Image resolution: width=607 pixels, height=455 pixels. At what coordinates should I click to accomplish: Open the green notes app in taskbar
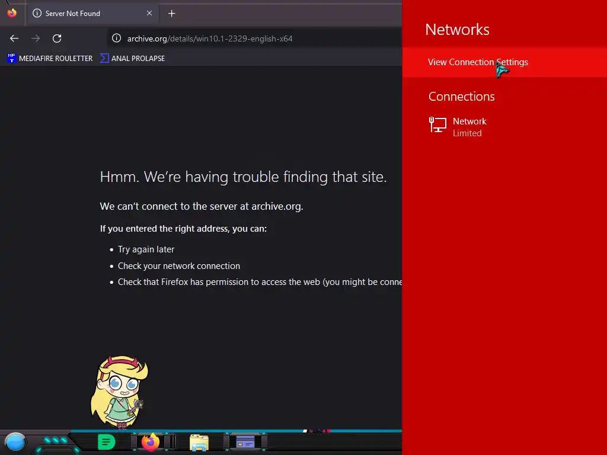106,442
